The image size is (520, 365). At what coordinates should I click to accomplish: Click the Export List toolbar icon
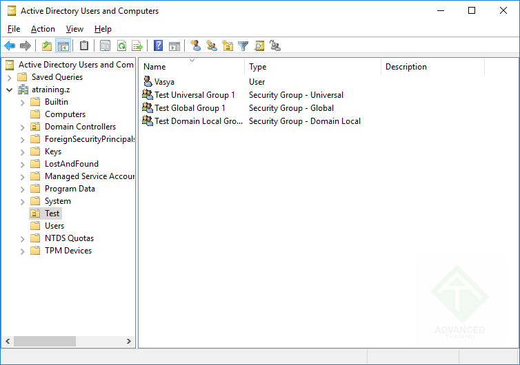pos(137,46)
